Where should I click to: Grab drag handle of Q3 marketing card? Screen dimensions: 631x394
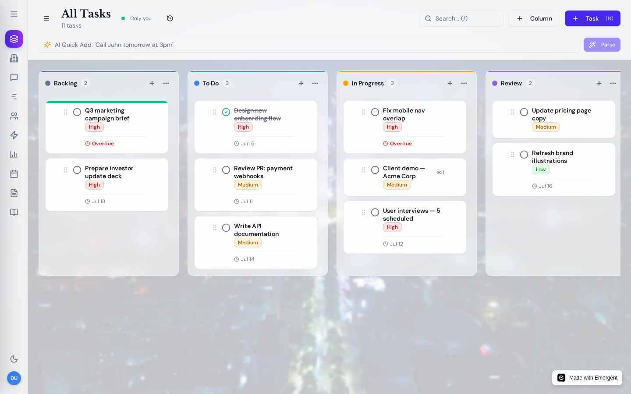click(x=66, y=112)
